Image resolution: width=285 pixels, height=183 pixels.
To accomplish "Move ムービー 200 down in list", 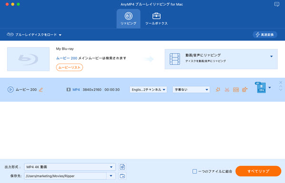I will [x=281, y=90].
